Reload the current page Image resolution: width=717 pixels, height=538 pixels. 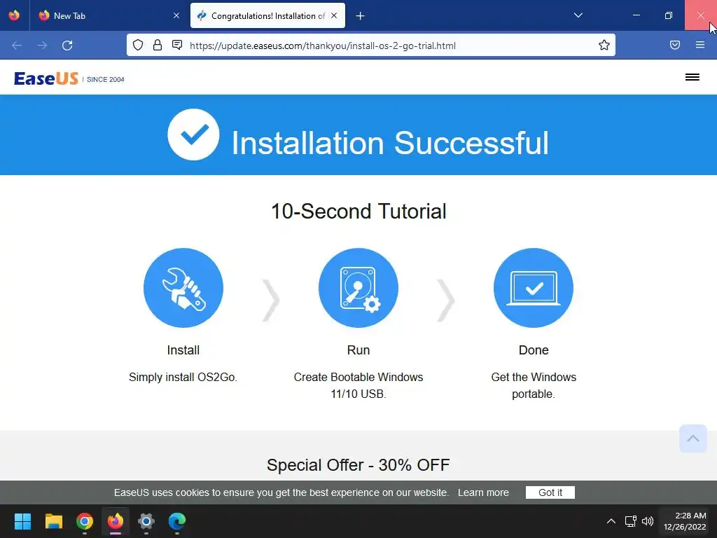67,46
